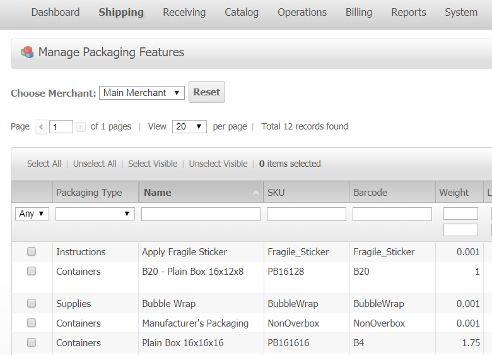Go to the previous page arrow
The image size is (492, 355).
(x=41, y=127)
